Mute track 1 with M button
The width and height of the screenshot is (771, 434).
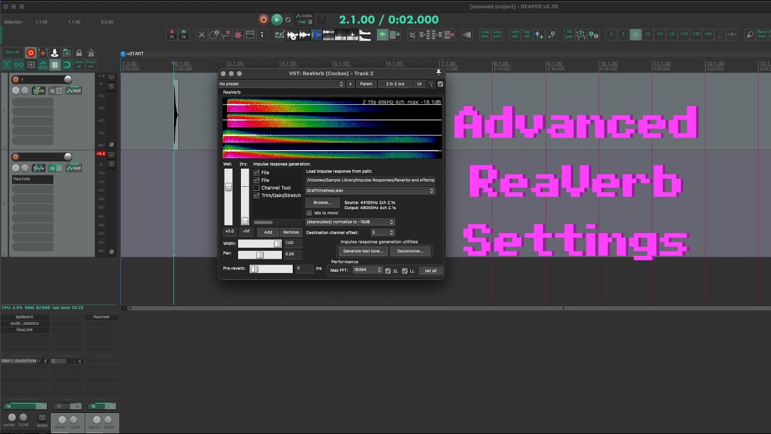(x=111, y=78)
